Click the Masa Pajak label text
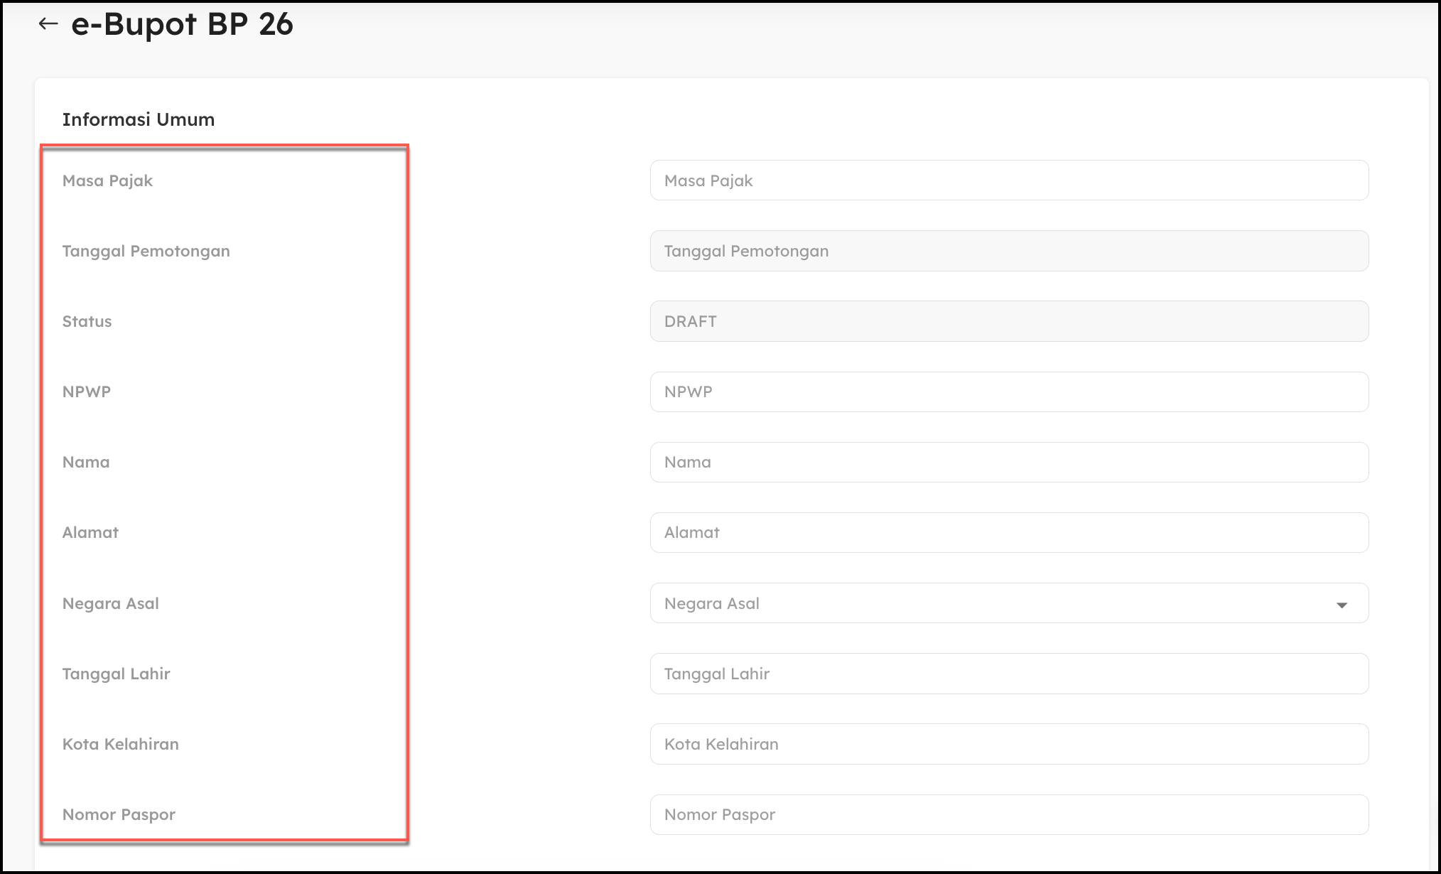Screen dimensions: 1441x874 [107, 180]
